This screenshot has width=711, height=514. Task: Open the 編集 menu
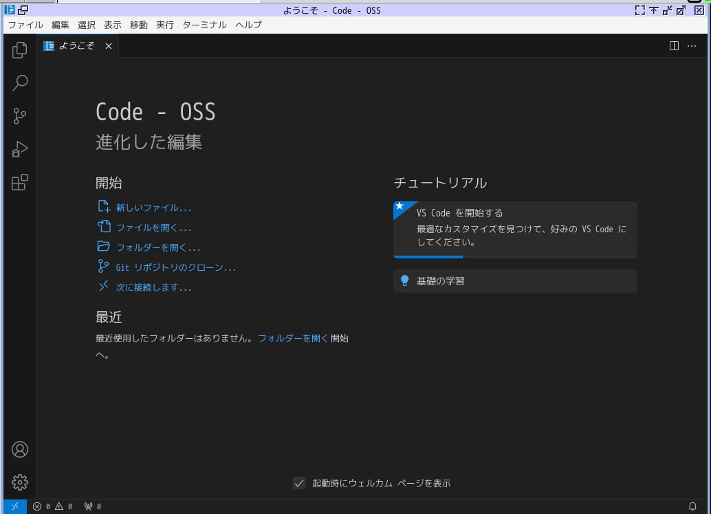coord(61,25)
